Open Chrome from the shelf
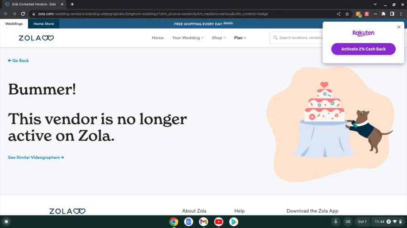 coord(174,222)
